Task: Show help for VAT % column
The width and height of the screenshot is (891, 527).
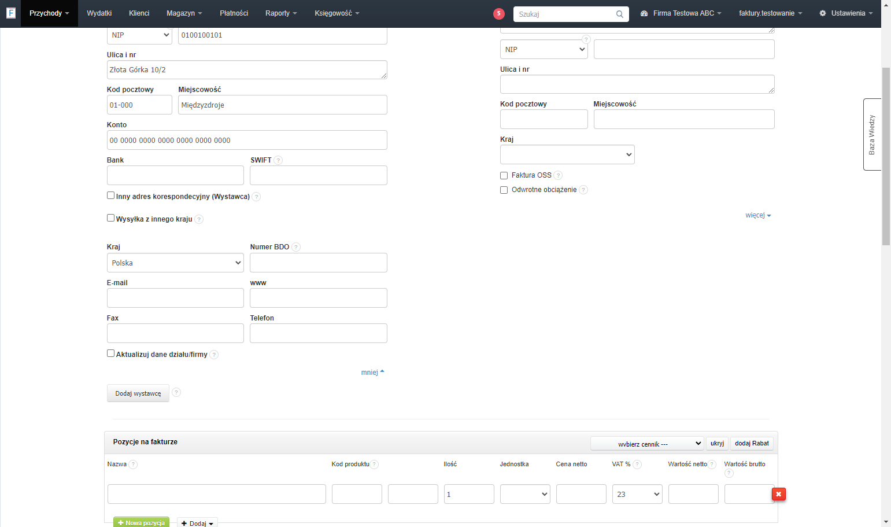Action: [637, 464]
